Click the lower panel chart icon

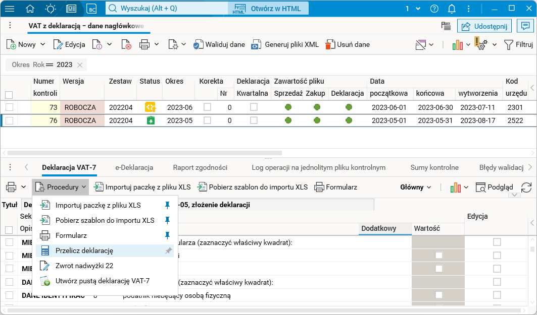456,187
